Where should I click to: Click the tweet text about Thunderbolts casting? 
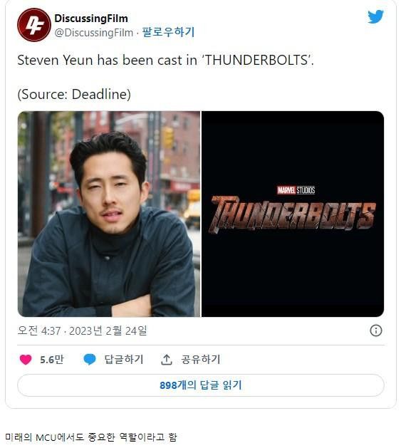point(165,60)
